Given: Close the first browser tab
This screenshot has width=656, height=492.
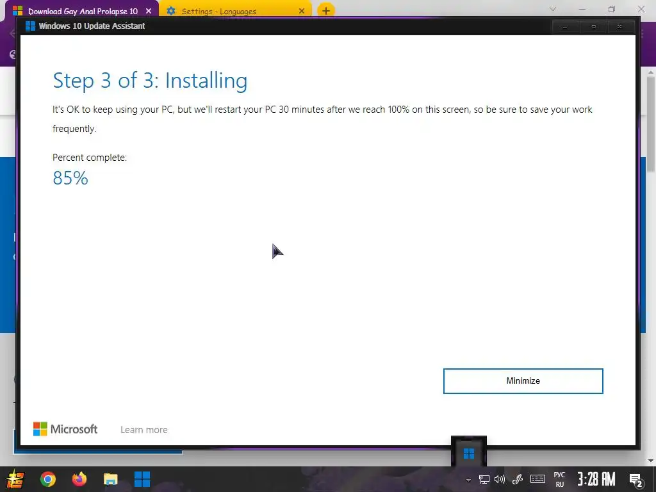Looking at the screenshot, I should point(149,11).
